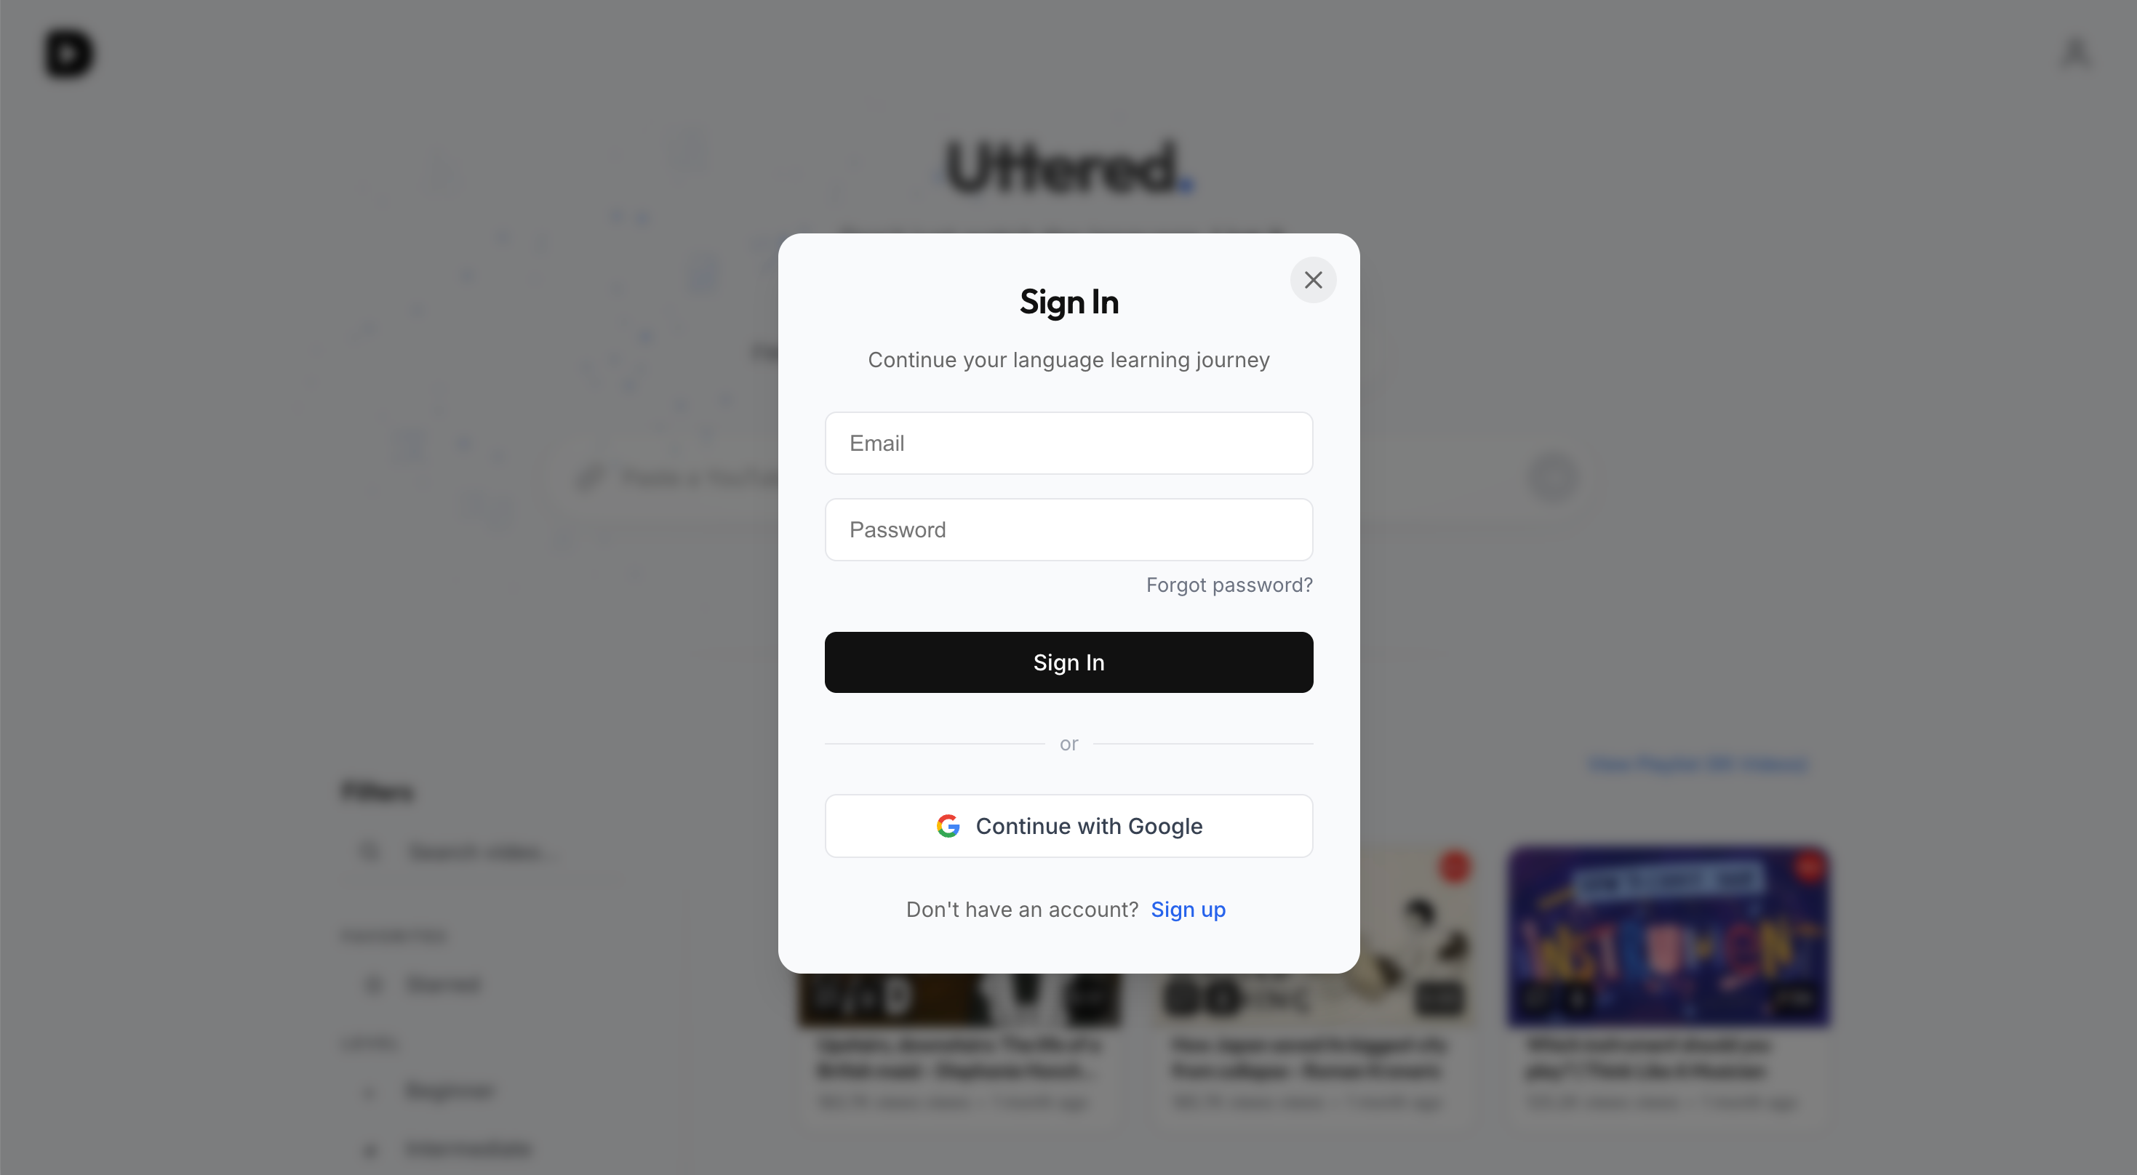Image resolution: width=2137 pixels, height=1175 pixels.
Task: Submit with the black Sign In button
Action: click(1068, 662)
